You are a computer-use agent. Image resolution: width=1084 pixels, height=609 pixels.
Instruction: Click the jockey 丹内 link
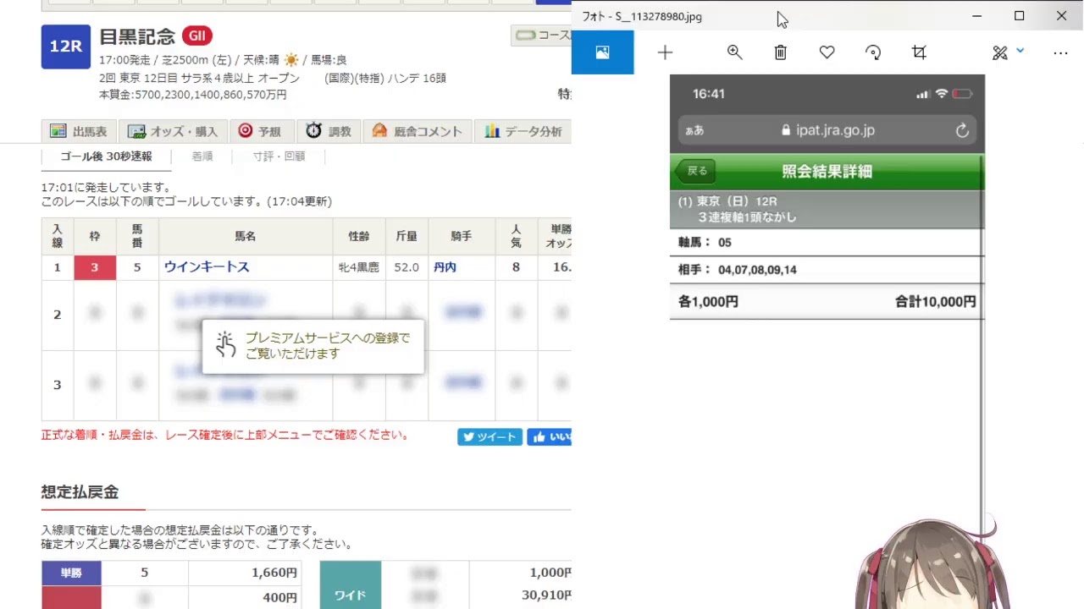click(445, 266)
